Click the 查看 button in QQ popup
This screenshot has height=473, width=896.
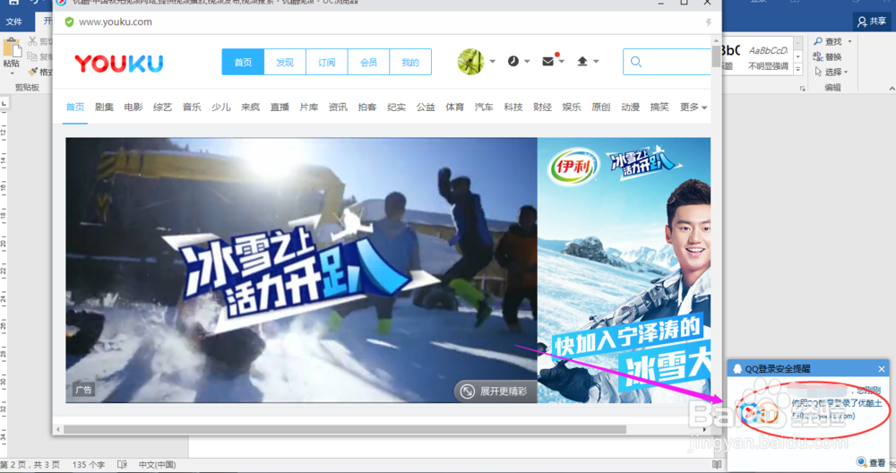(x=872, y=462)
